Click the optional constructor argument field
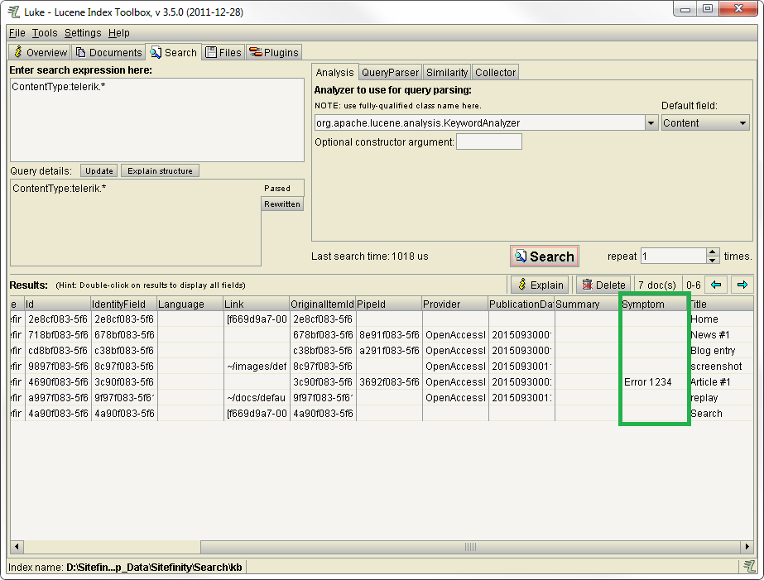Viewport: 764px width, 580px height. [489, 142]
